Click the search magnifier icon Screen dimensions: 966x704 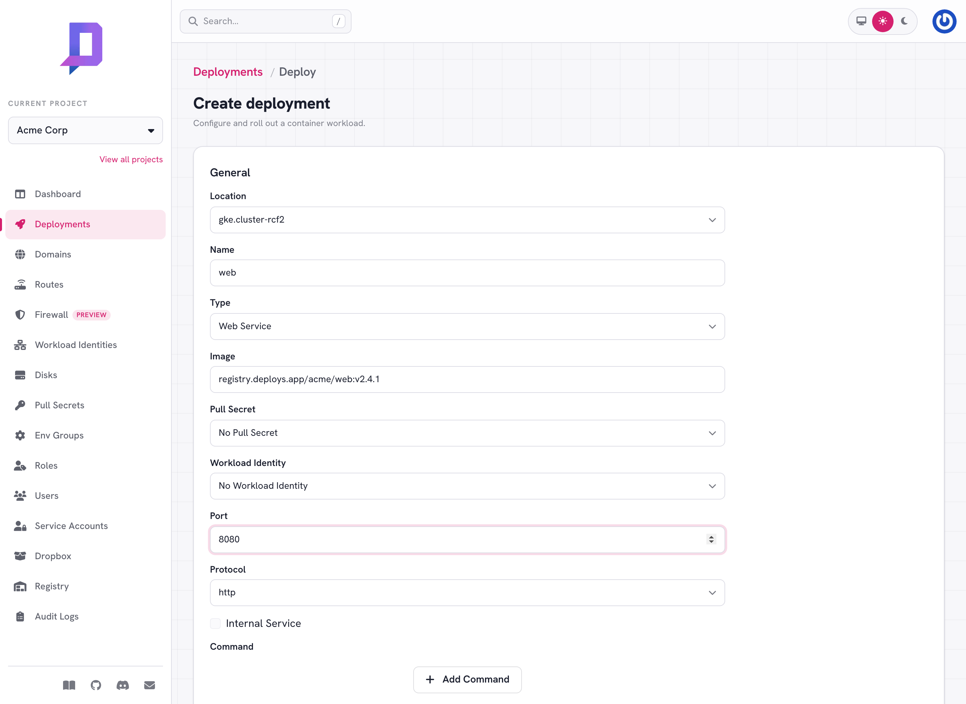pos(193,21)
